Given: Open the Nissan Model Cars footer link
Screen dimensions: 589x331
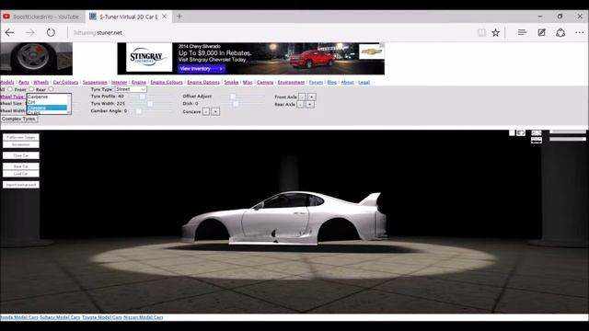Looking at the screenshot, I should coord(144,317).
